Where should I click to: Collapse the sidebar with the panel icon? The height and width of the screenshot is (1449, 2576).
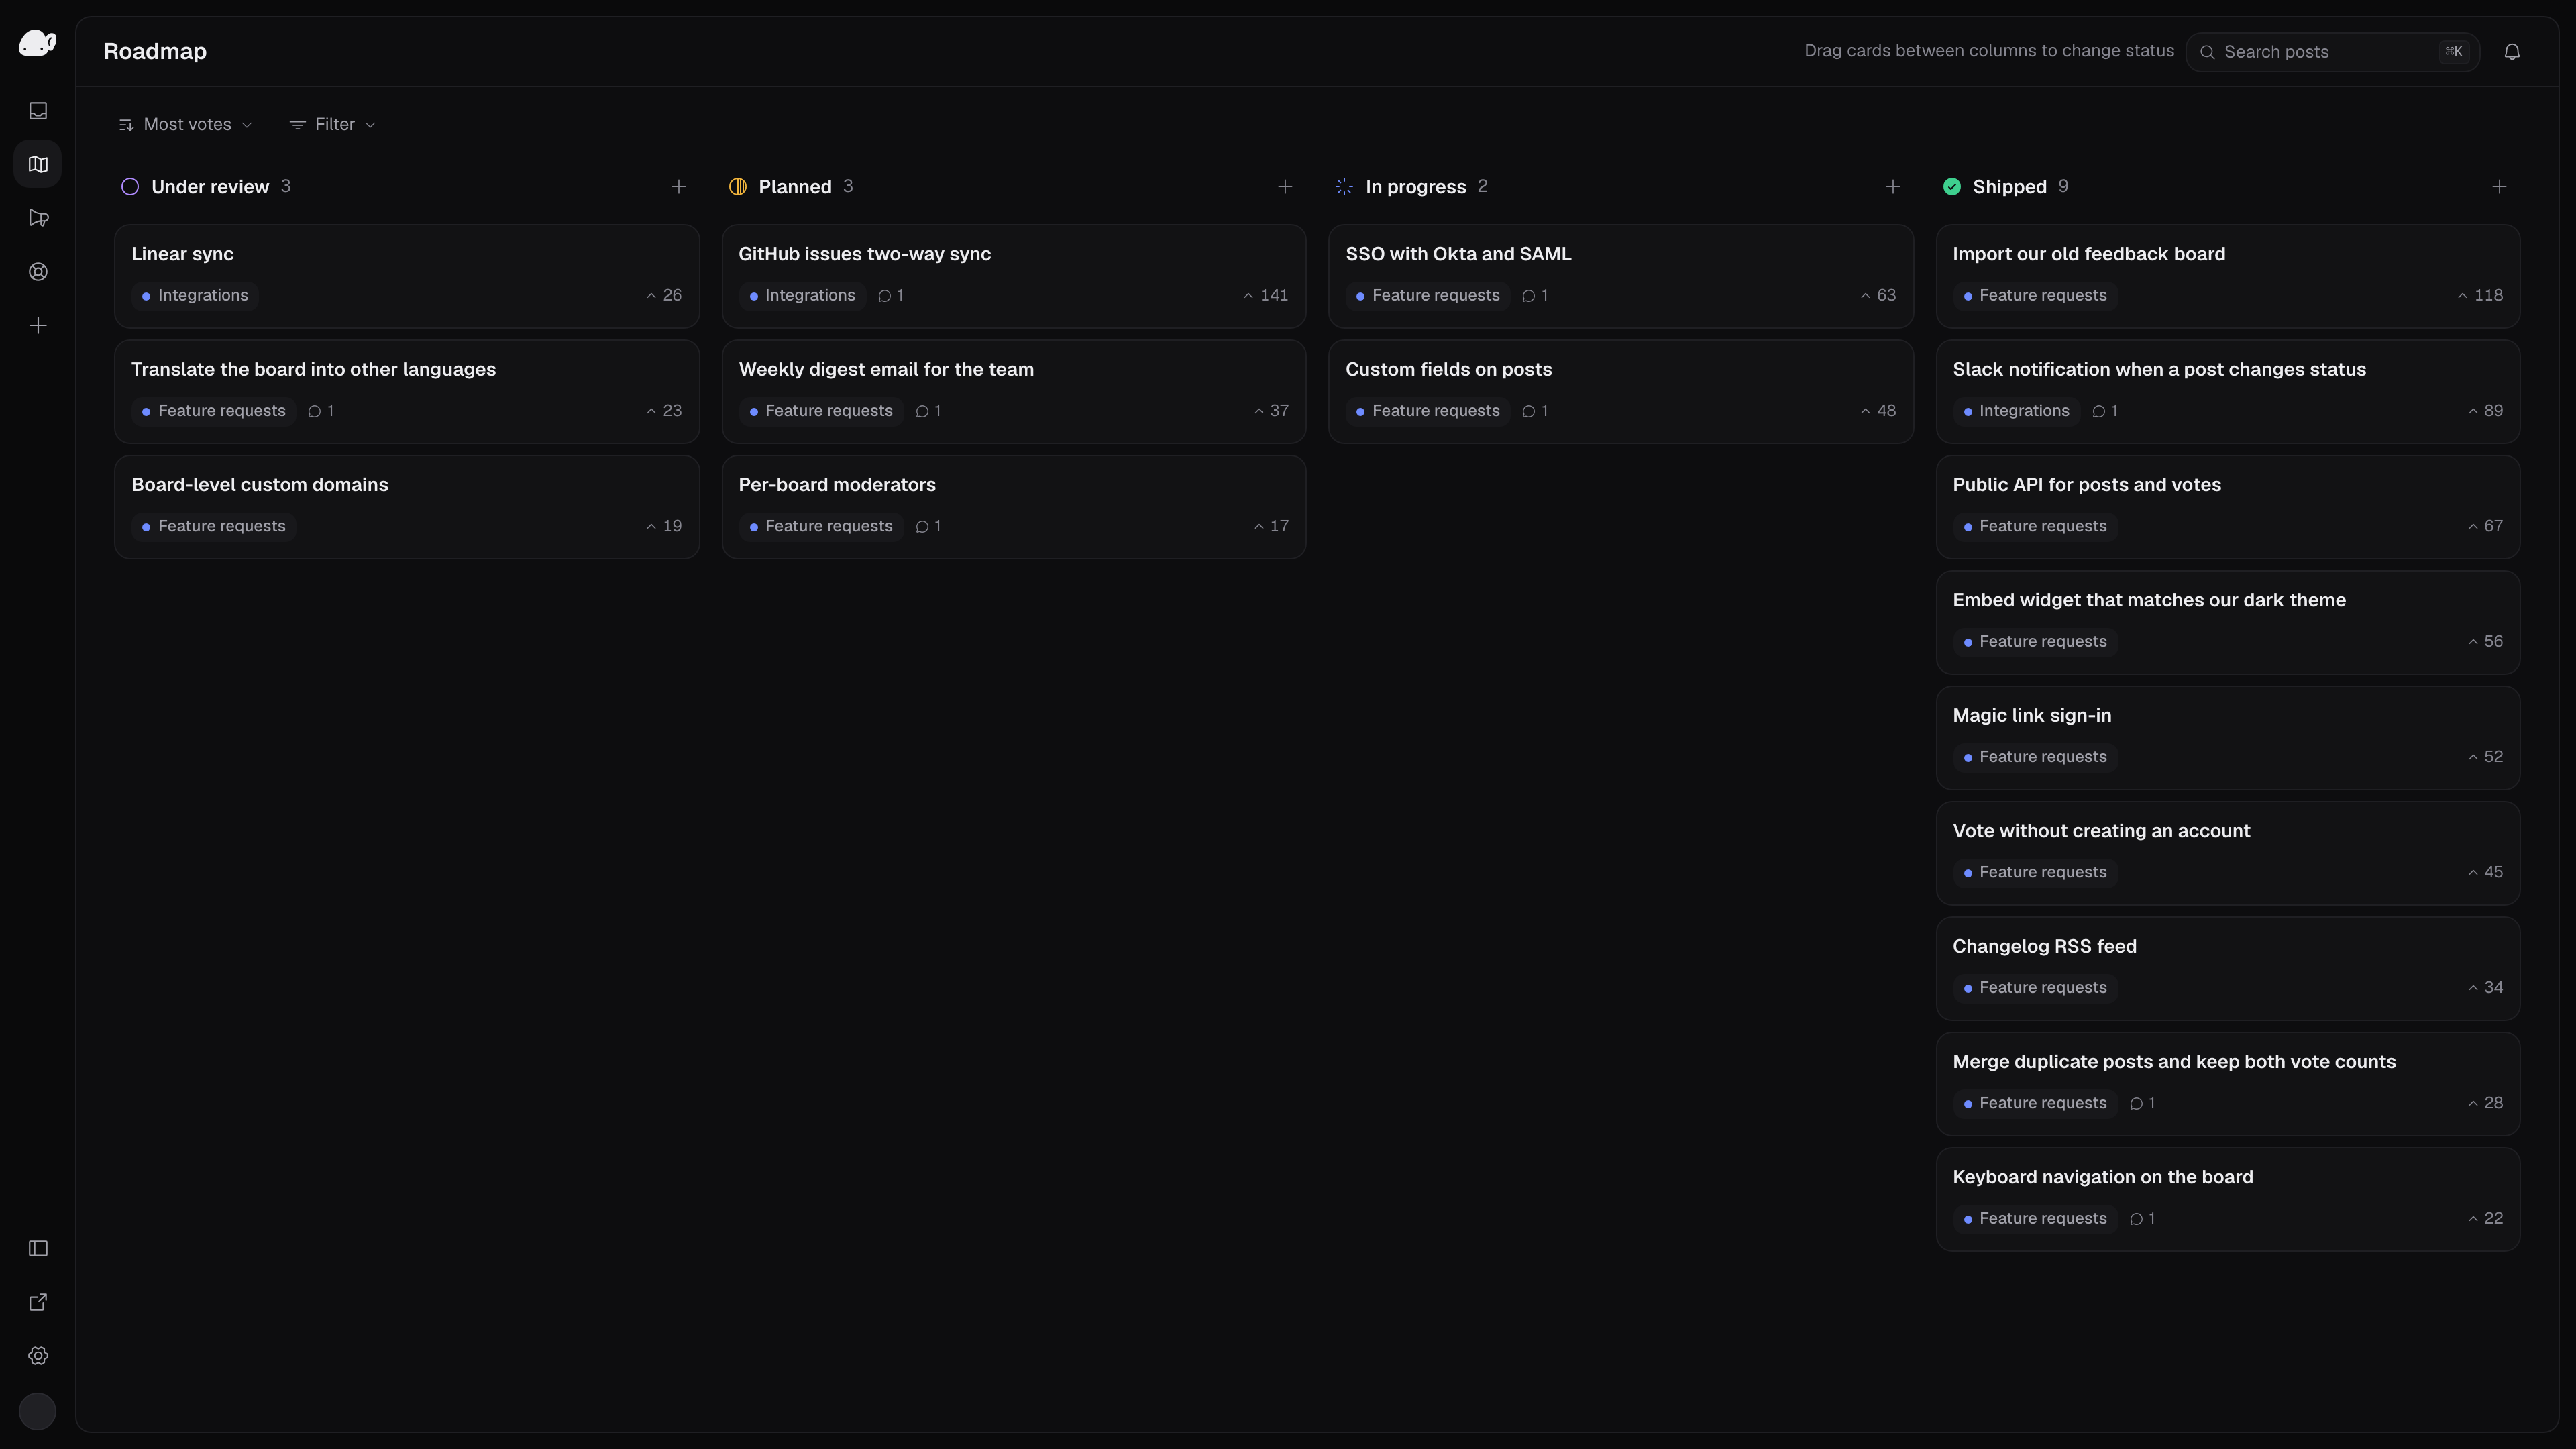coord(38,1248)
